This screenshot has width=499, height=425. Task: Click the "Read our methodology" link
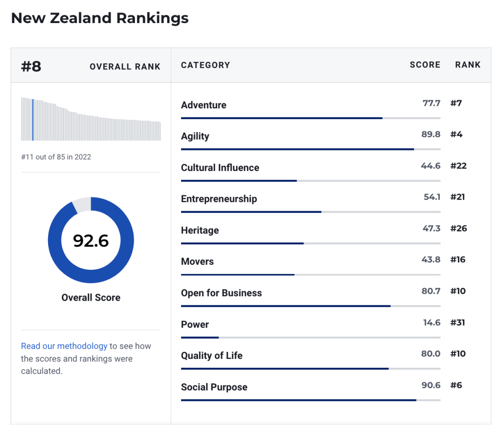(64, 346)
